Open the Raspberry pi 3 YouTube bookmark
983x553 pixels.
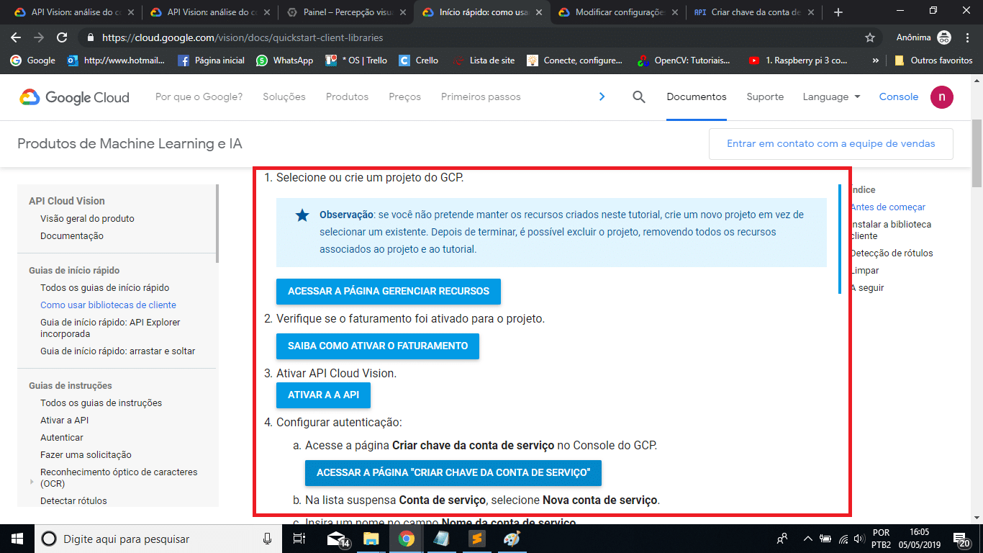pyautogui.click(x=797, y=60)
